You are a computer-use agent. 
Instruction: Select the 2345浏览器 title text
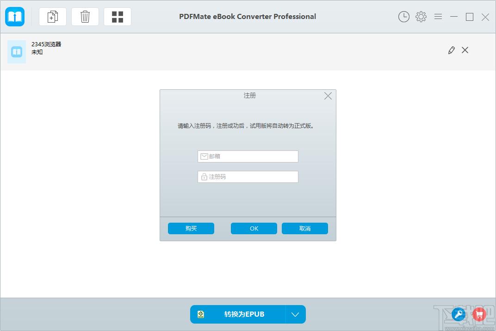pyautogui.click(x=46, y=44)
